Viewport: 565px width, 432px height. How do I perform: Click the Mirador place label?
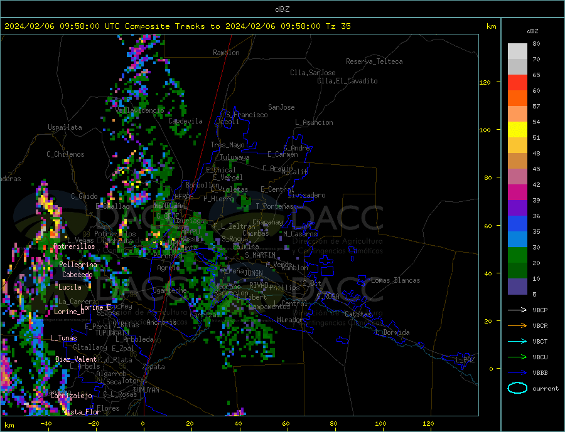pyautogui.click(x=291, y=320)
